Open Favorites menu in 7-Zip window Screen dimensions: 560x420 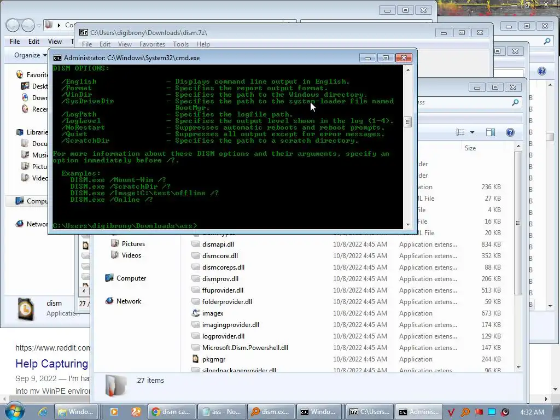tap(152, 44)
